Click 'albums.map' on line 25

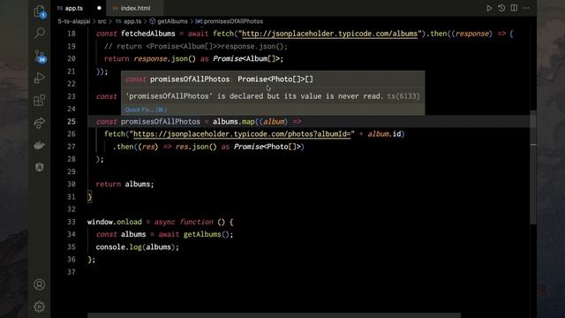click(233, 122)
